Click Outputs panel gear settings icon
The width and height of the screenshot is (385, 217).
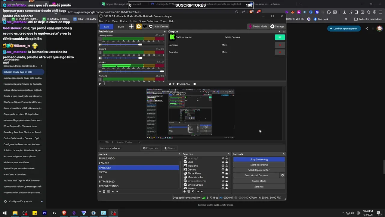click(170, 84)
